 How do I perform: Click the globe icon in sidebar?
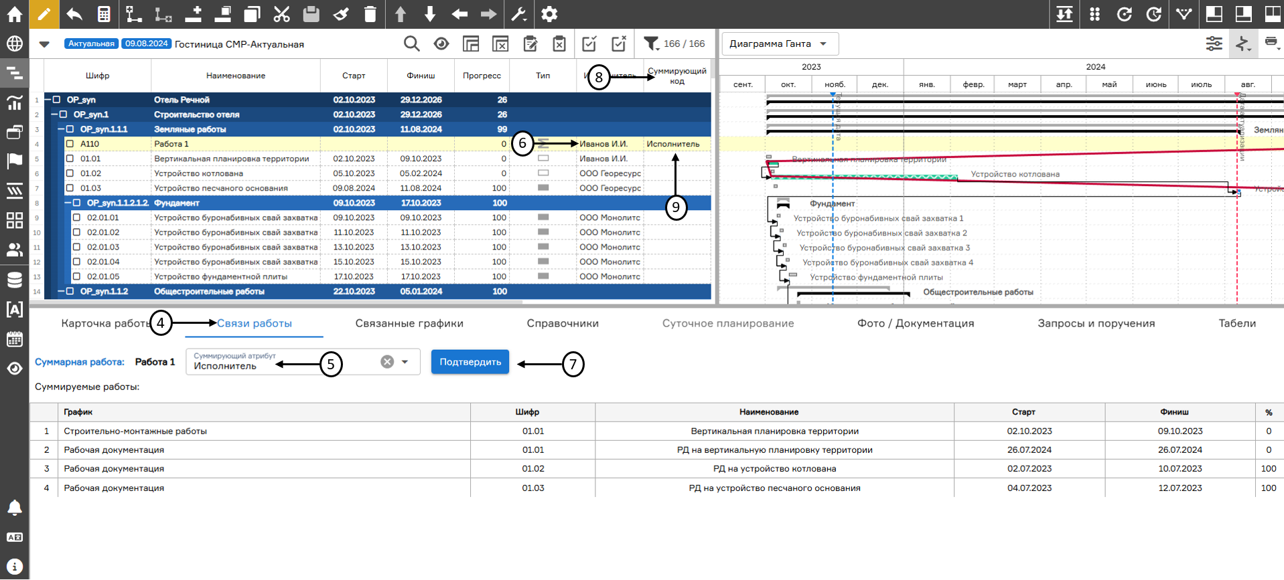(x=14, y=44)
